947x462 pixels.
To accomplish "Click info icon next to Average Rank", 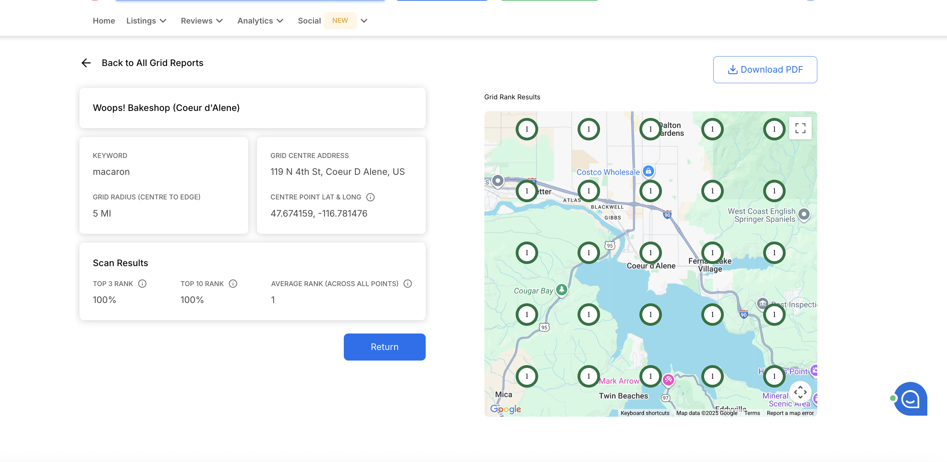I will [x=408, y=284].
